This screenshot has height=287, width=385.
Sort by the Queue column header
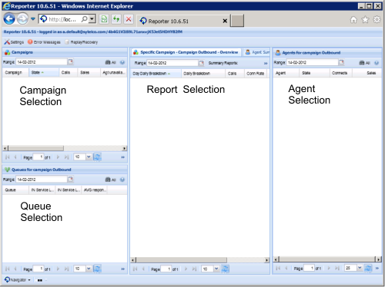coord(15,190)
